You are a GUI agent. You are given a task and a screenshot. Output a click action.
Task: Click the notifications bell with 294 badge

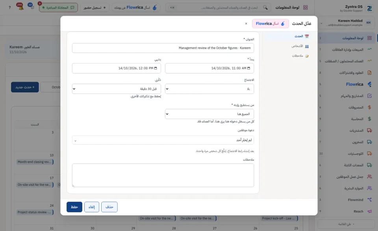21,7
